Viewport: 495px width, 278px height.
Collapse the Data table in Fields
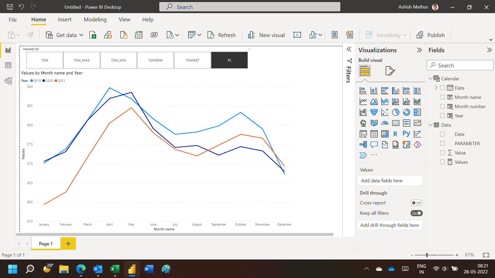430,125
